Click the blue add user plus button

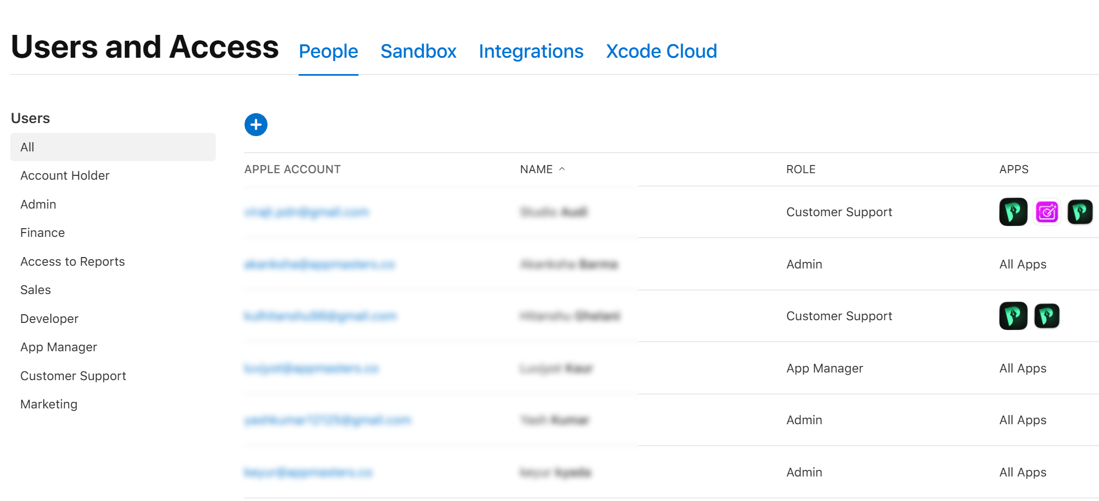point(256,125)
